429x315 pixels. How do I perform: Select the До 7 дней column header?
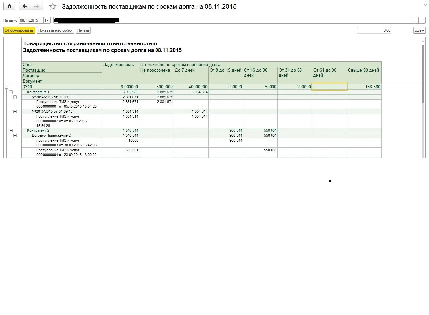point(191,75)
